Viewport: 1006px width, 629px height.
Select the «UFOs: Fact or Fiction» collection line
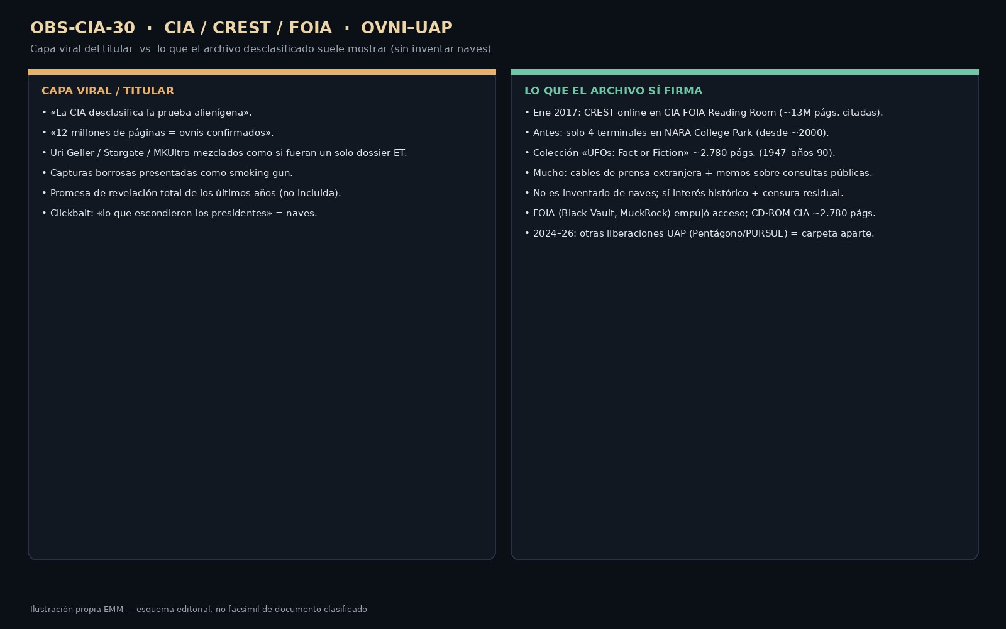[x=680, y=153]
